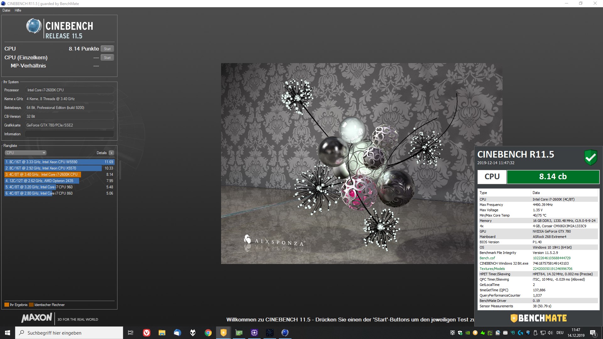Click the orange circular tray icon
Viewport: 603px width, 339px height.
tap(475, 333)
